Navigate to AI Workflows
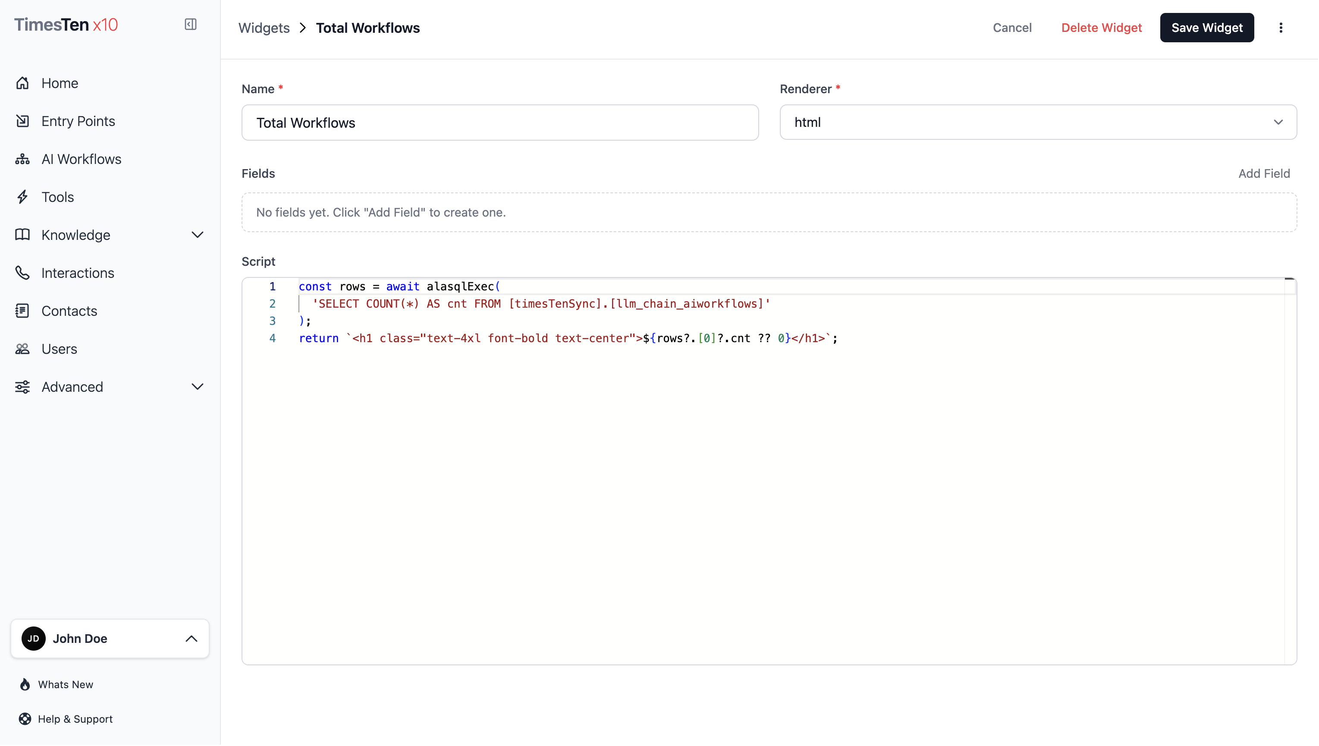The width and height of the screenshot is (1319, 746). click(82, 159)
